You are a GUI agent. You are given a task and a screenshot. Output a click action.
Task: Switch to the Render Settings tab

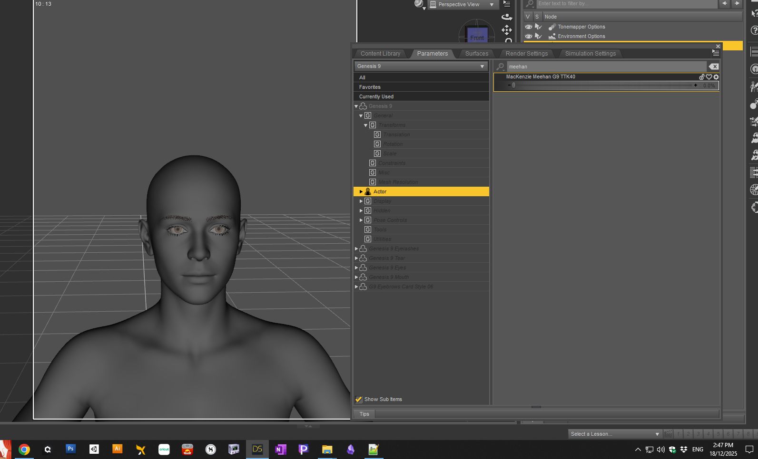[526, 54]
